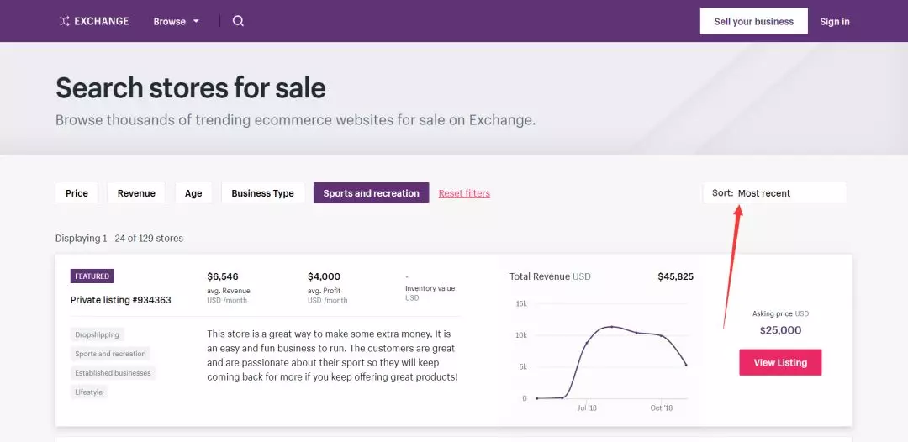This screenshot has height=442, width=908.
Task: Open the search magnifier icon
Action: [238, 21]
